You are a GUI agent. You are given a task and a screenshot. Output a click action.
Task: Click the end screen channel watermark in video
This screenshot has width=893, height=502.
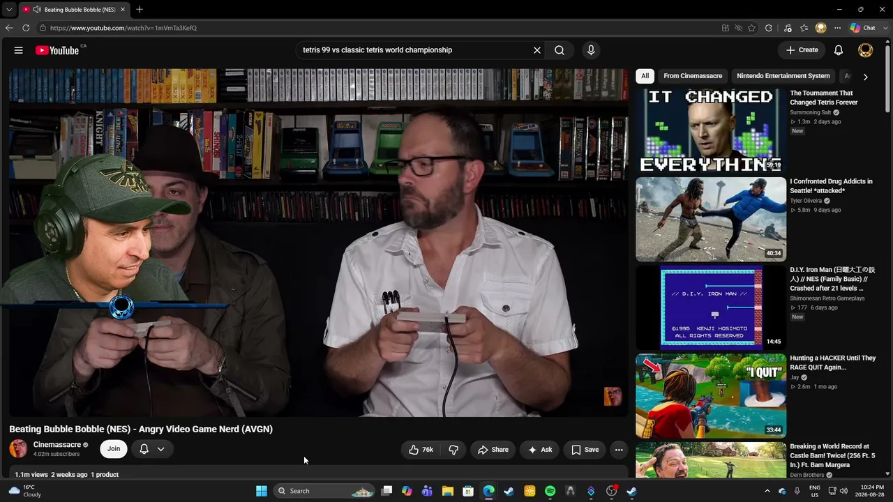[x=613, y=396]
